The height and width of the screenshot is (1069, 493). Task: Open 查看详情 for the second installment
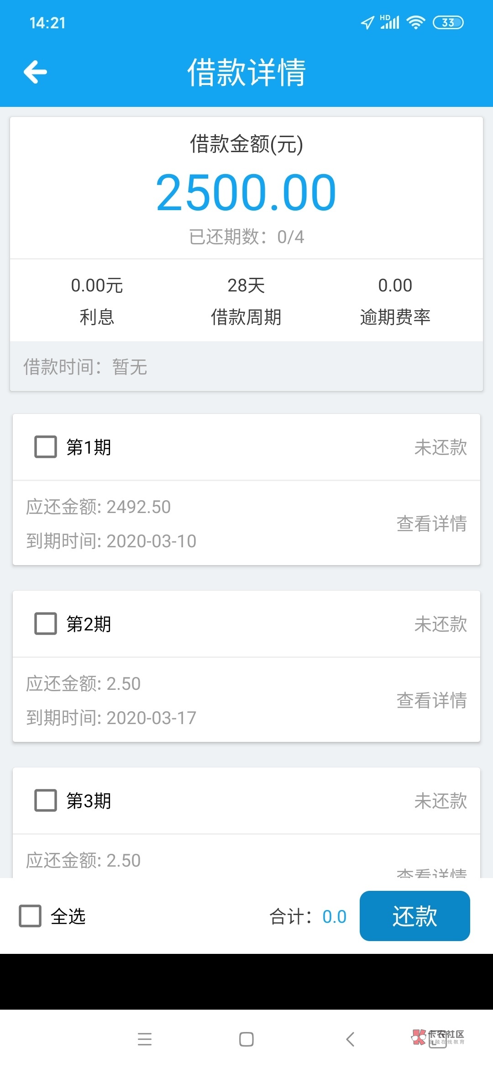tap(431, 700)
